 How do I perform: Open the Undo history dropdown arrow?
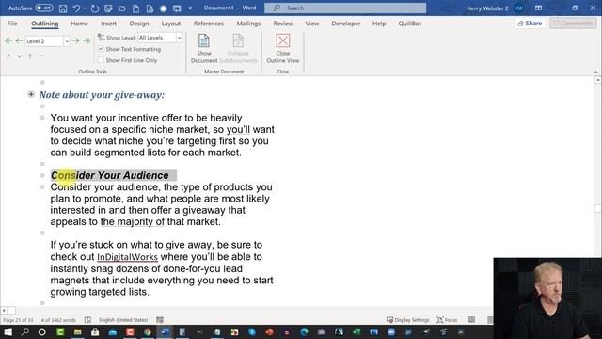click(85, 8)
